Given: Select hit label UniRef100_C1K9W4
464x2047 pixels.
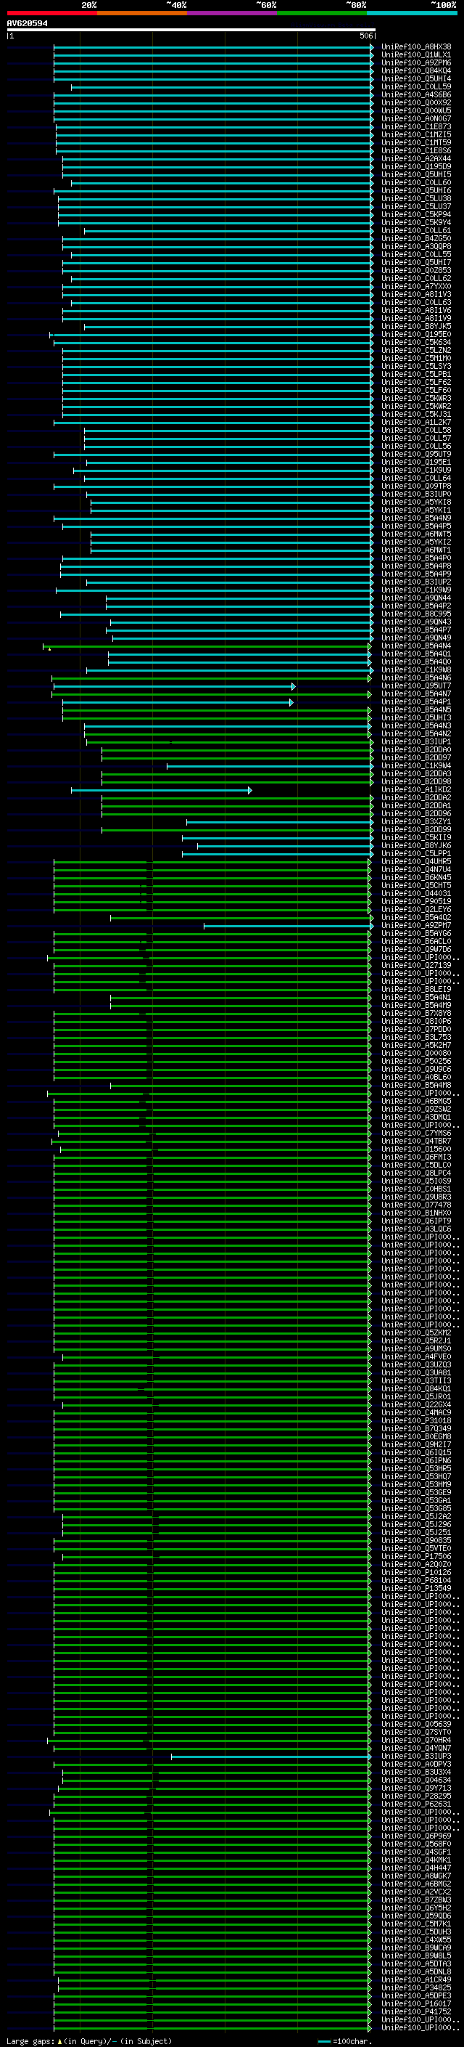Looking at the screenshot, I should pyautogui.click(x=416, y=766).
